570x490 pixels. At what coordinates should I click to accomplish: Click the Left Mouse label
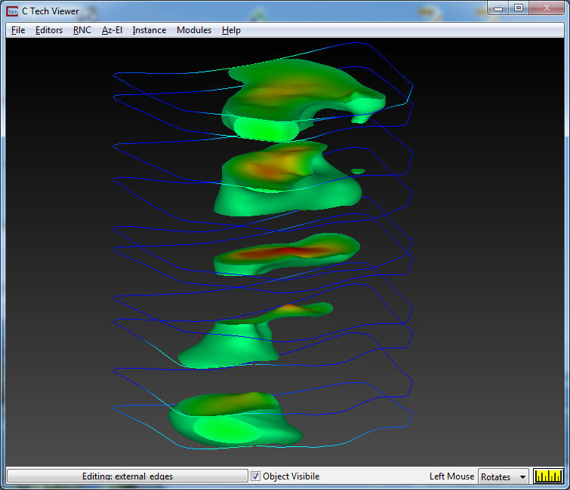(451, 476)
